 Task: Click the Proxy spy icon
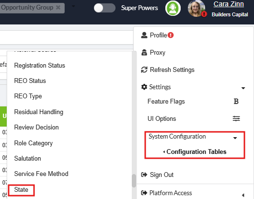tap(144, 52)
